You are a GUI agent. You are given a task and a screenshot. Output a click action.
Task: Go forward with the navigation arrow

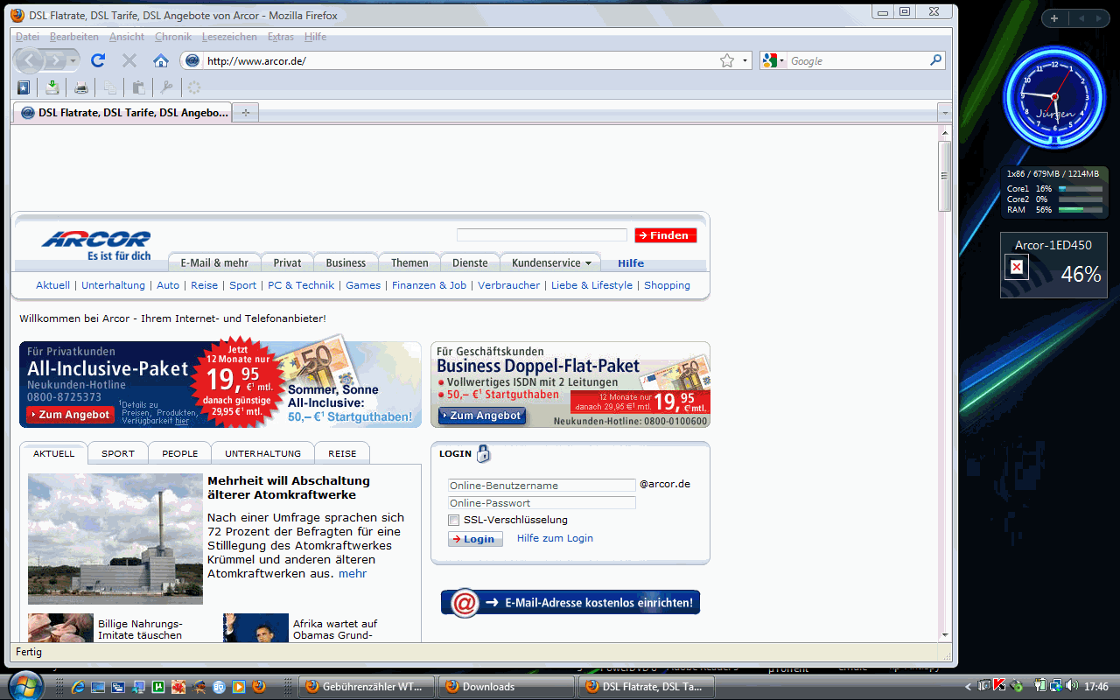pos(54,60)
